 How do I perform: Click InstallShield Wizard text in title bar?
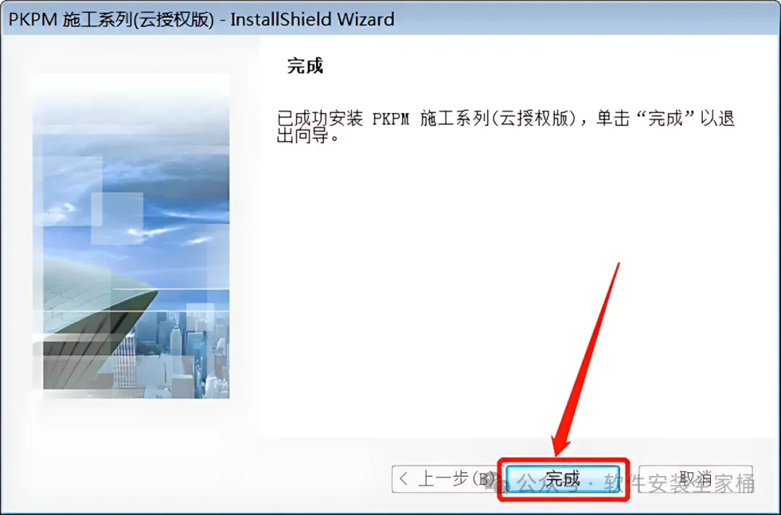(x=312, y=20)
